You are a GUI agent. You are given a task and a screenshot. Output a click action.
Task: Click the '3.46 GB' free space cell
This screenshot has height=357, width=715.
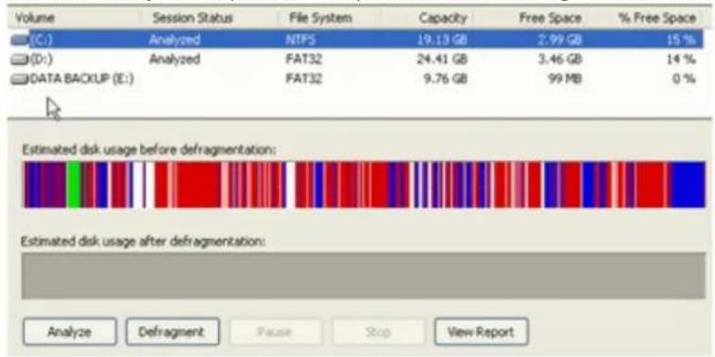click(x=559, y=59)
